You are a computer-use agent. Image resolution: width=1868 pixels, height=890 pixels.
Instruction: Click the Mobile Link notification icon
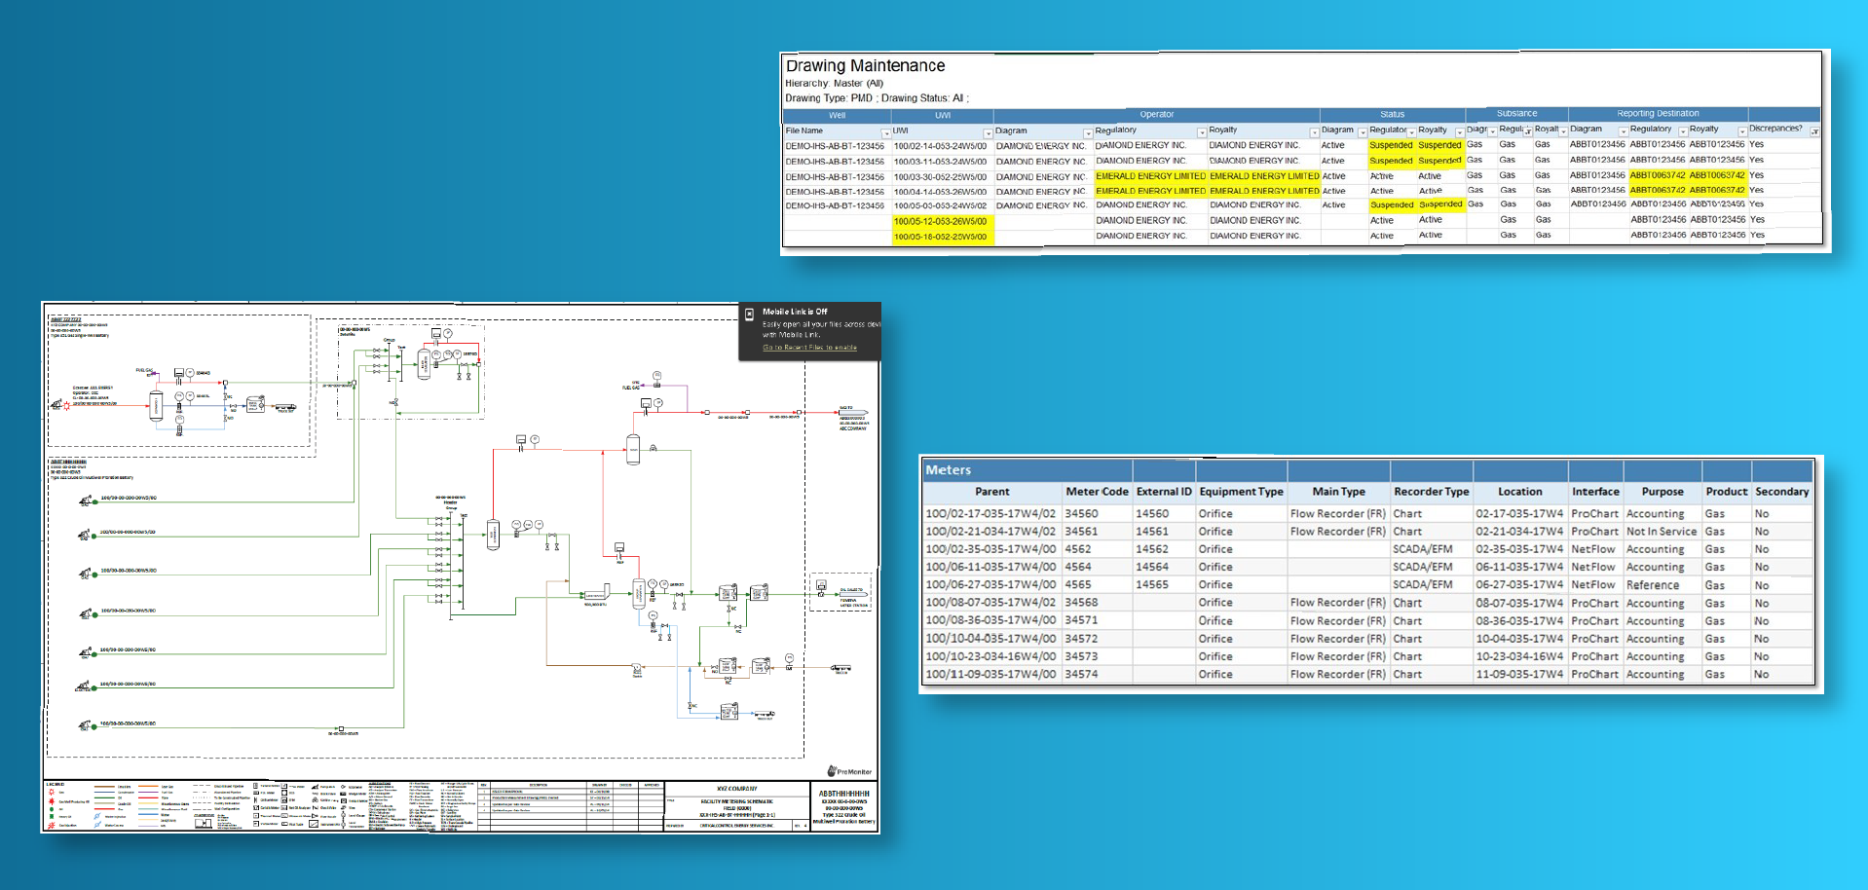tap(750, 315)
